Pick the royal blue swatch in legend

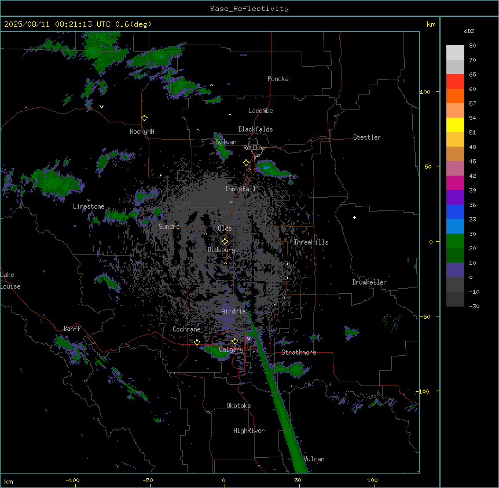(x=455, y=212)
